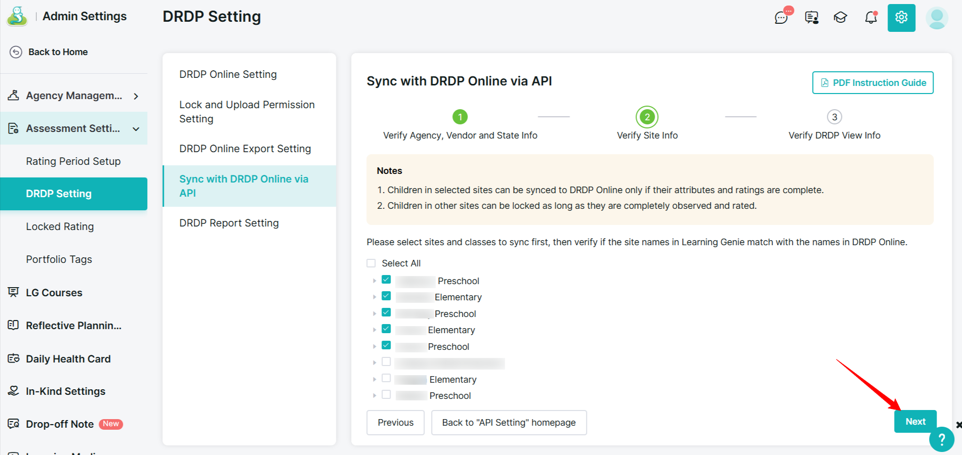Open the chat messages icon
Screen dimensions: 962x455
pos(781,18)
